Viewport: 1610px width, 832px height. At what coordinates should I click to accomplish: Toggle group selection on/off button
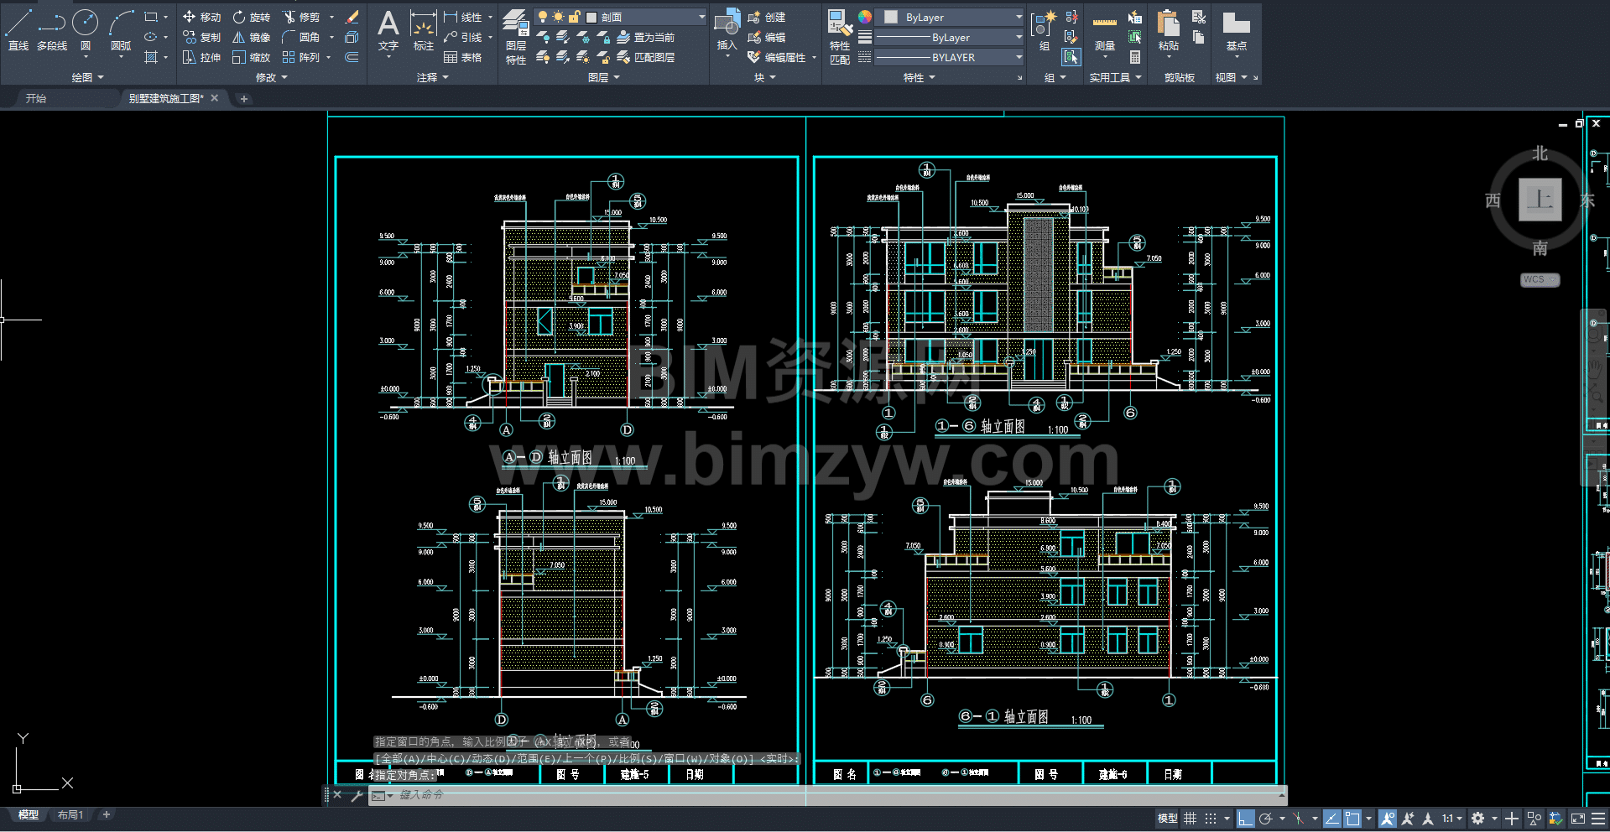click(x=1071, y=57)
